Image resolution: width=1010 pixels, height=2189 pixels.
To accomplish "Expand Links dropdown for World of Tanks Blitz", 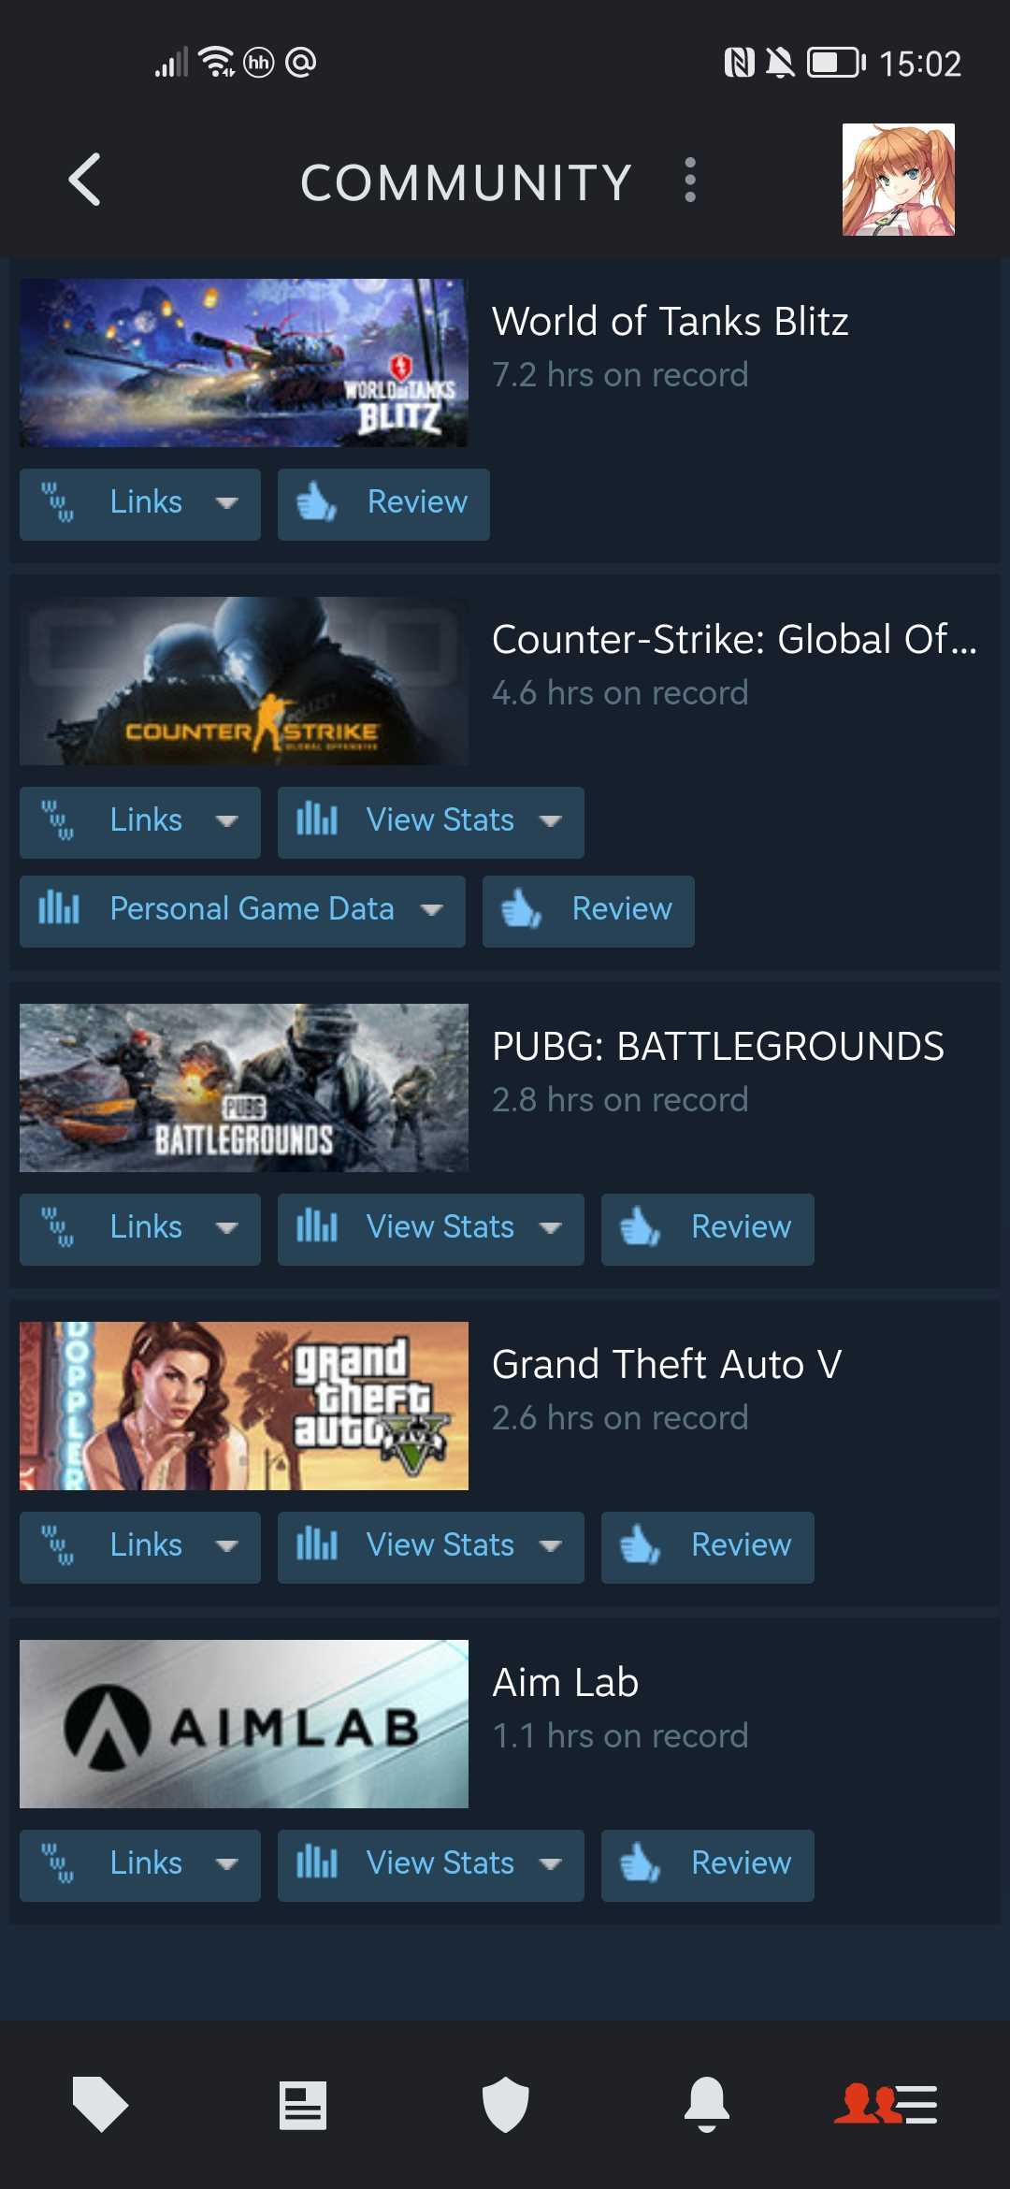I will pos(140,504).
